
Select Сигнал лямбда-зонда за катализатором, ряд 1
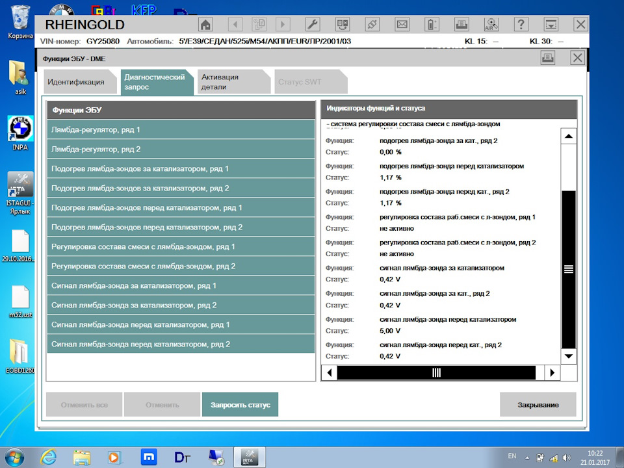pos(181,286)
